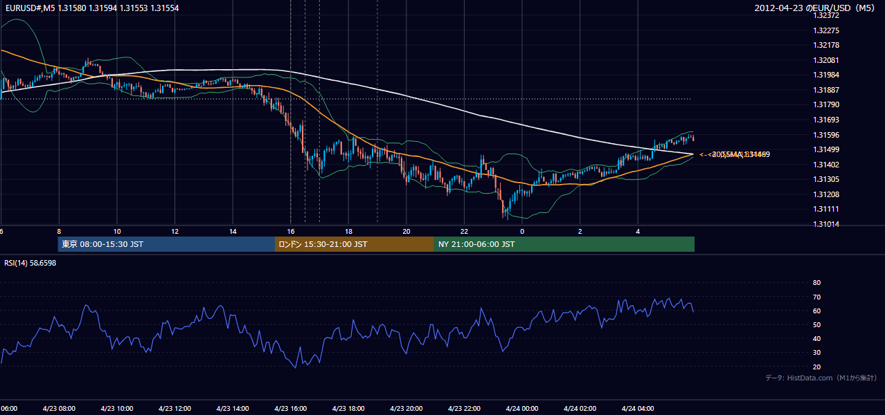Click the bottom time label 4/23 14:00
Screen dimensions: 885x415
pos(233,409)
